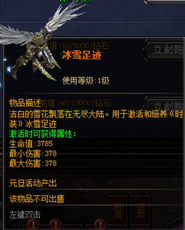Click the 该物品不可出售 notice text
Image resolution: width=185 pixels, height=230 pixels.
(36, 199)
